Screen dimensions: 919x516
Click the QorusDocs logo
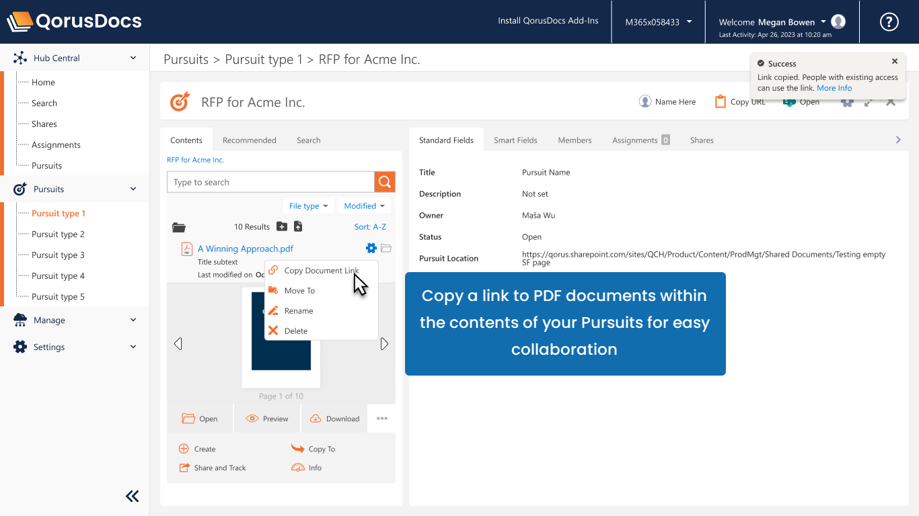click(75, 21)
